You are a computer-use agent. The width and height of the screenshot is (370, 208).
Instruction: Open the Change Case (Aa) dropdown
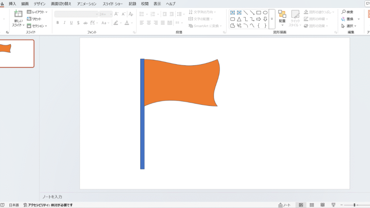pos(105,23)
